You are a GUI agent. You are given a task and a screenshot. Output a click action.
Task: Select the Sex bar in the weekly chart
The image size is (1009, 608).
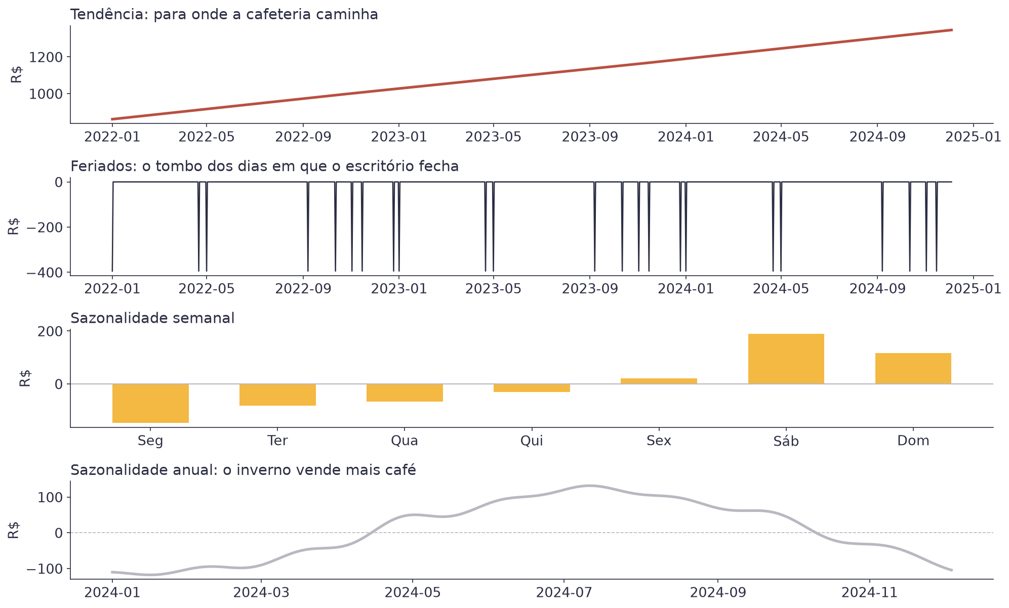659,381
